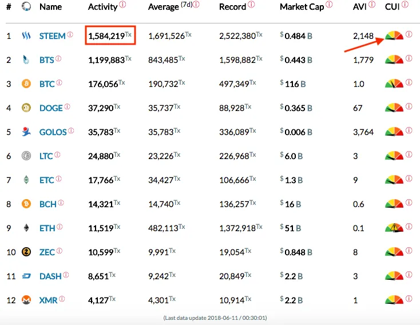Click the BTC row CUI gauge
The image size is (420, 325).
394,84
